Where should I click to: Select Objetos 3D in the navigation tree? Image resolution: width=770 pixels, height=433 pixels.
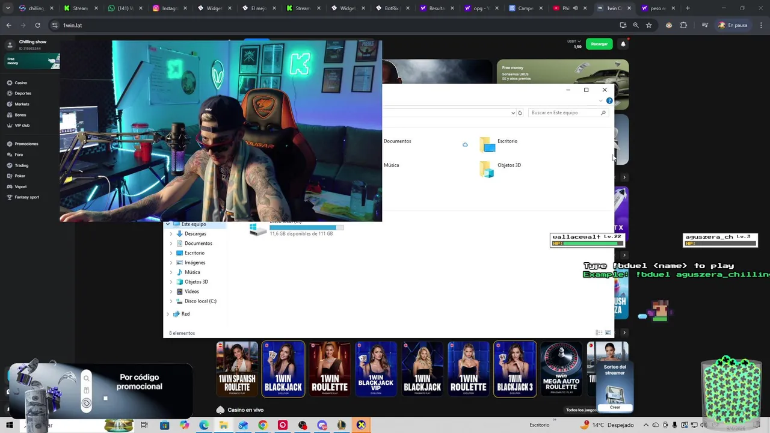[196, 281]
